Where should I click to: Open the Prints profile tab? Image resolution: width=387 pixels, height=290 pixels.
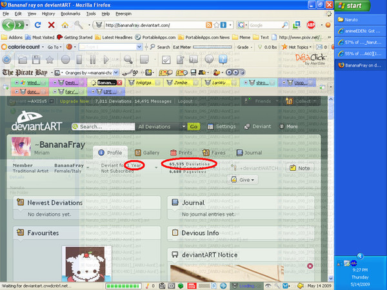181,153
